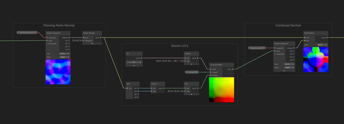Click Subtract node Out(4) output port
This screenshot has height=124, width=344.
[x=197, y=58]
